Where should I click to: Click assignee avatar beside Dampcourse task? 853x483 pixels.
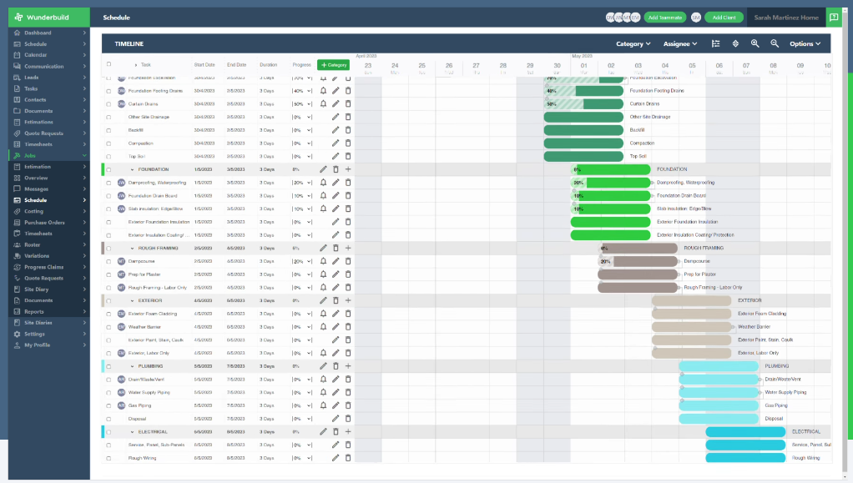click(121, 261)
